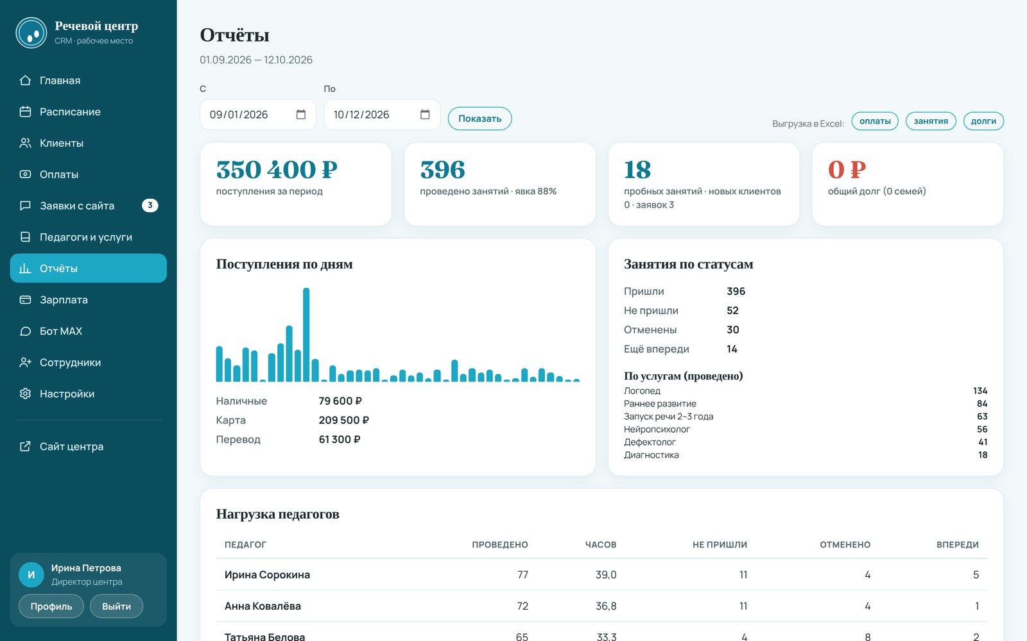Click the Карта amount 209 500 ₽
The width and height of the screenshot is (1027, 641).
pyautogui.click(x=344, y=420)
